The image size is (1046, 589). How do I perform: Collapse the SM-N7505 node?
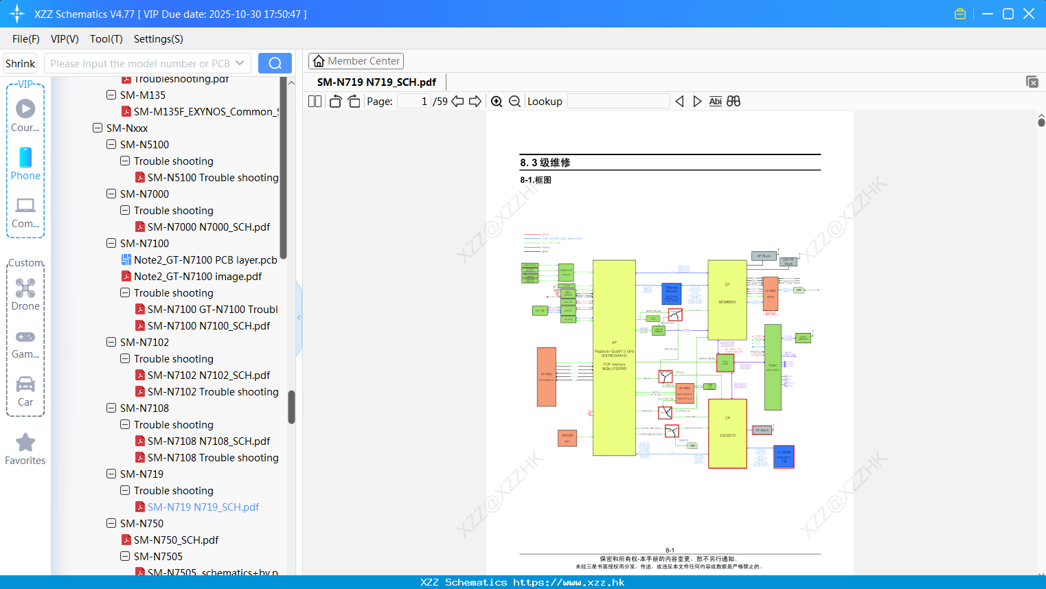click(x=125, y=556)
